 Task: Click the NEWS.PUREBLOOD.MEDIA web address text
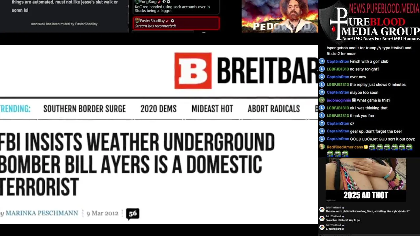coord(384,9)
